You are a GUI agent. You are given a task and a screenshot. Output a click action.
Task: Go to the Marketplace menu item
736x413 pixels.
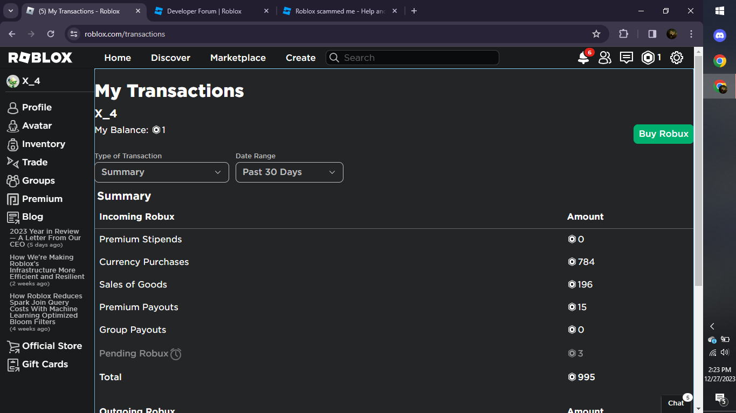238,58
